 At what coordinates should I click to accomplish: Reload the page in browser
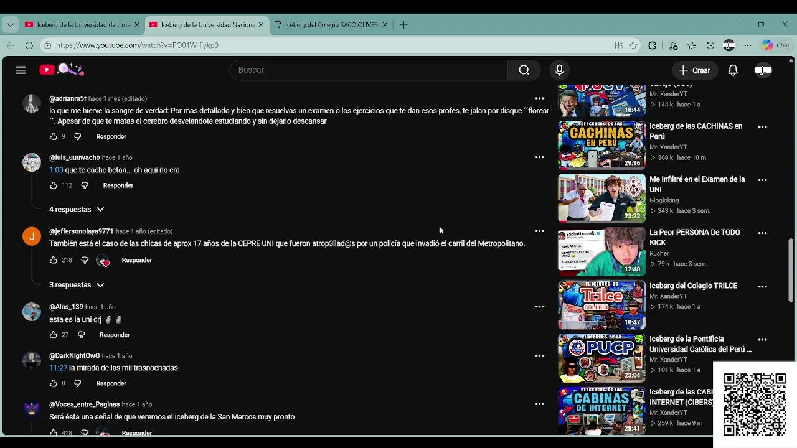pyautogui.click(x=29, y=45)
